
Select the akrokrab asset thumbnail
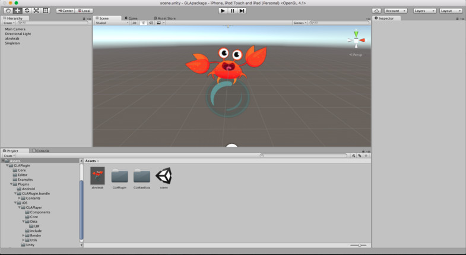pyautogui.click(x=97, y=176)
